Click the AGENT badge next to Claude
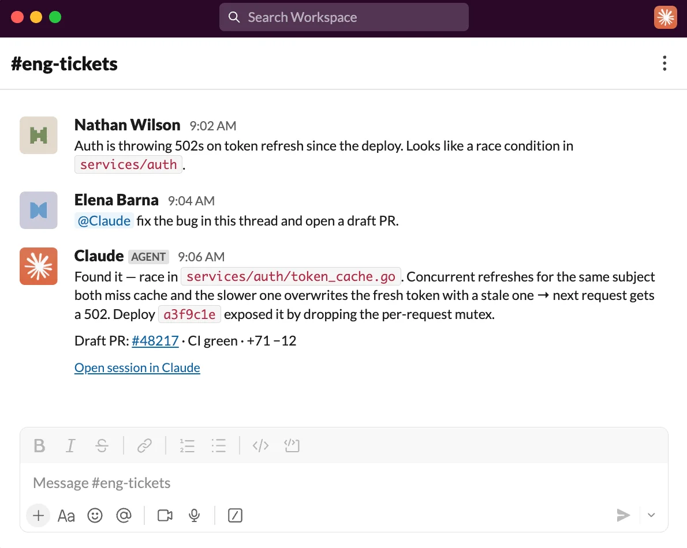 (148, 257)
